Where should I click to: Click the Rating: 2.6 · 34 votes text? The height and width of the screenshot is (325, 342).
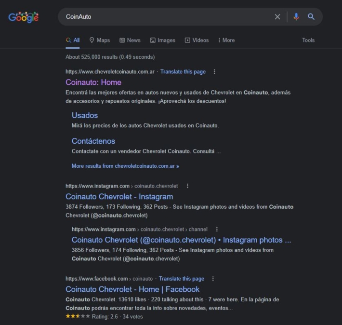pyautogui.click(x=118, y=317)
